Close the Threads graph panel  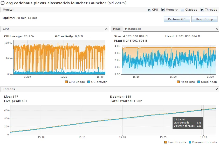click(217, 89)
